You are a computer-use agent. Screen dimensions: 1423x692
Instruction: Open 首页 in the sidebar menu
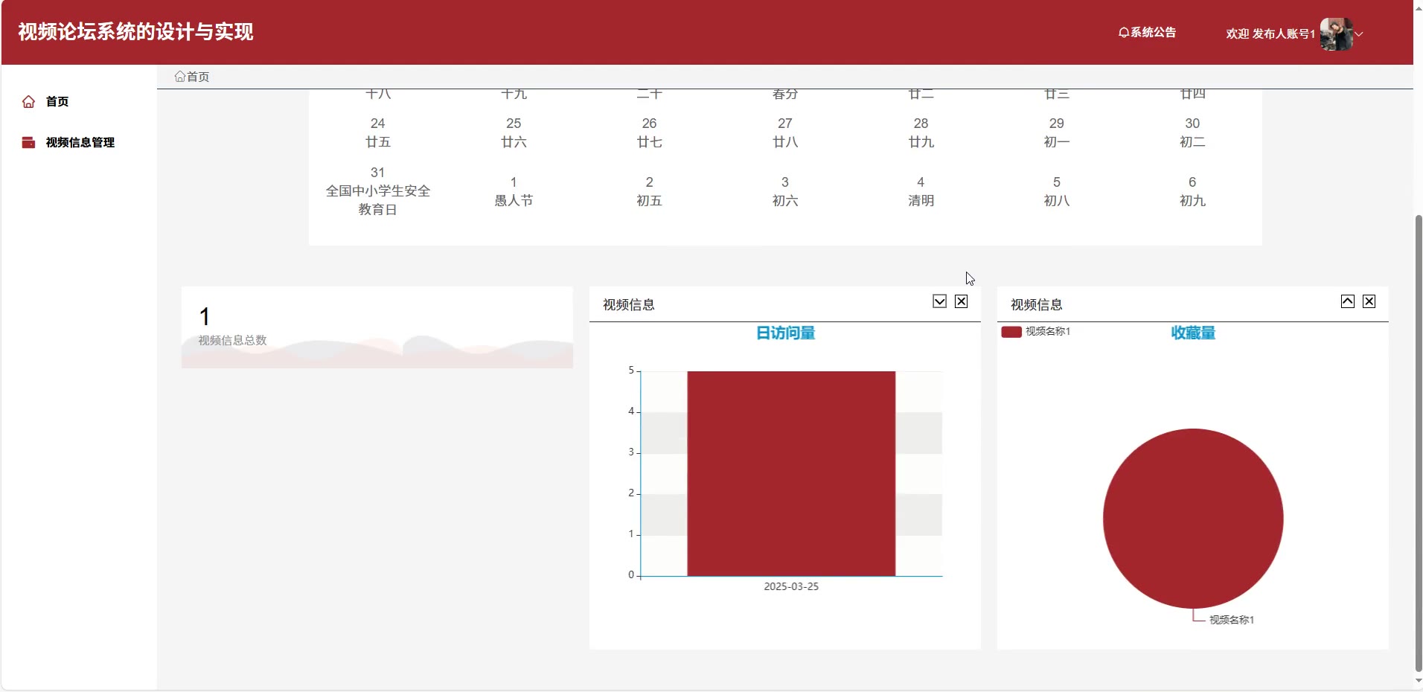[57, 102]
